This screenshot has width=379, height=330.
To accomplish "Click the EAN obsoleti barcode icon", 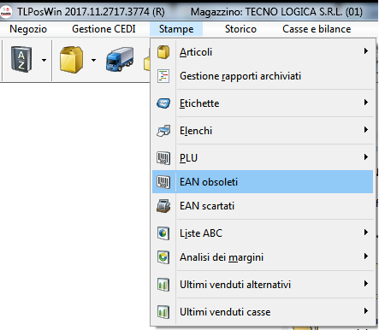I will click(x=163, y=182).
